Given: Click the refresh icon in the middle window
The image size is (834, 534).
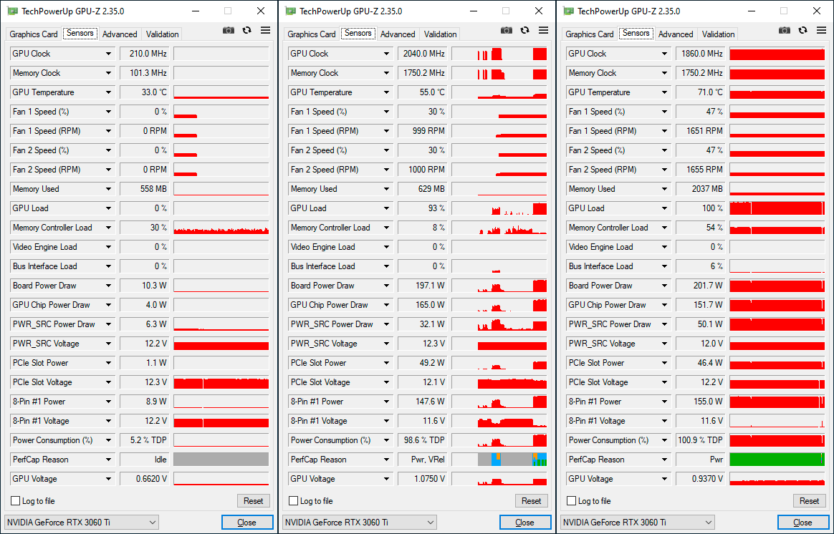Looking at the screenshot, I should [525, 30].
